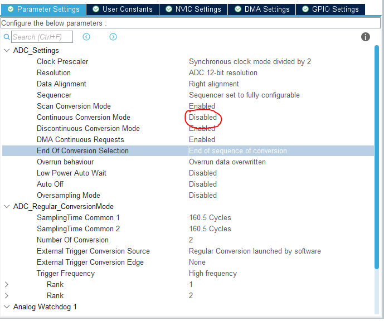Image resolution: width=384 pixels, height=321 pixels.
Task: Select the Auto Off label
Action: 50,184
